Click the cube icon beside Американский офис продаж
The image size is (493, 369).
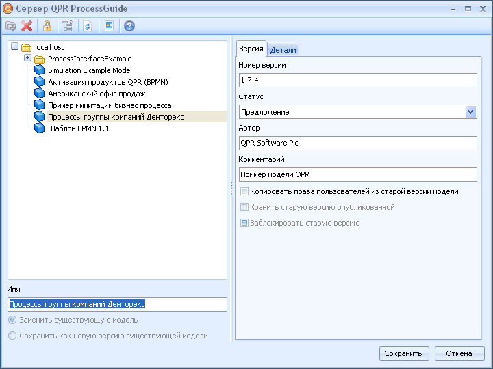point(39,94)
